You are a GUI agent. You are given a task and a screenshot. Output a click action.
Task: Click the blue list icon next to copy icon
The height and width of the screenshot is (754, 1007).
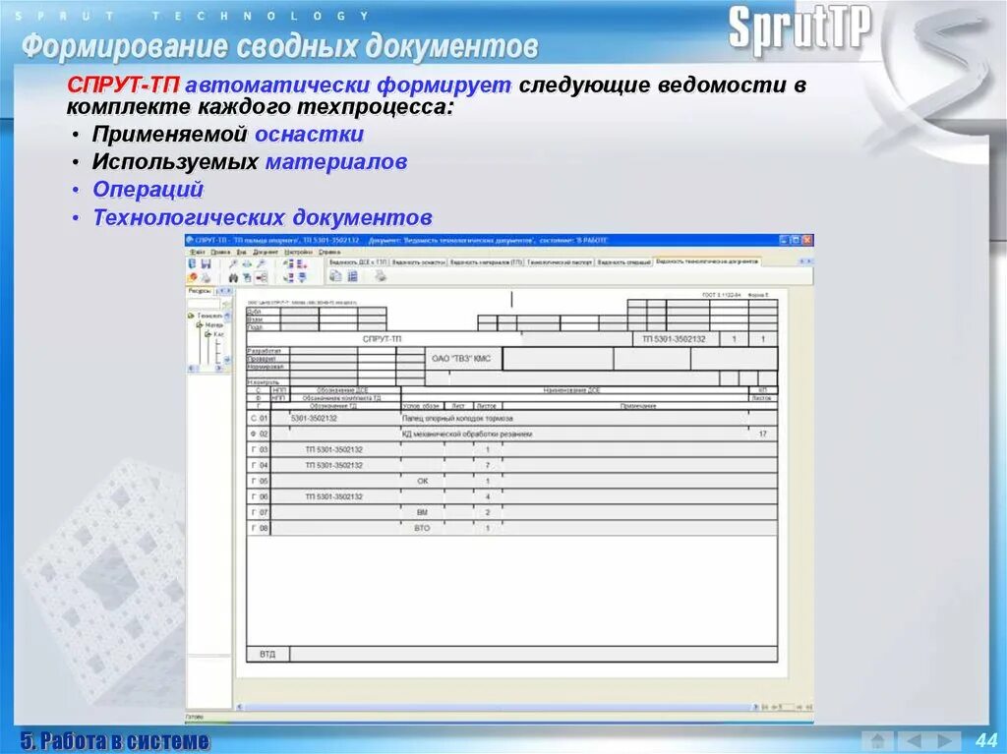tap(353, 276)
